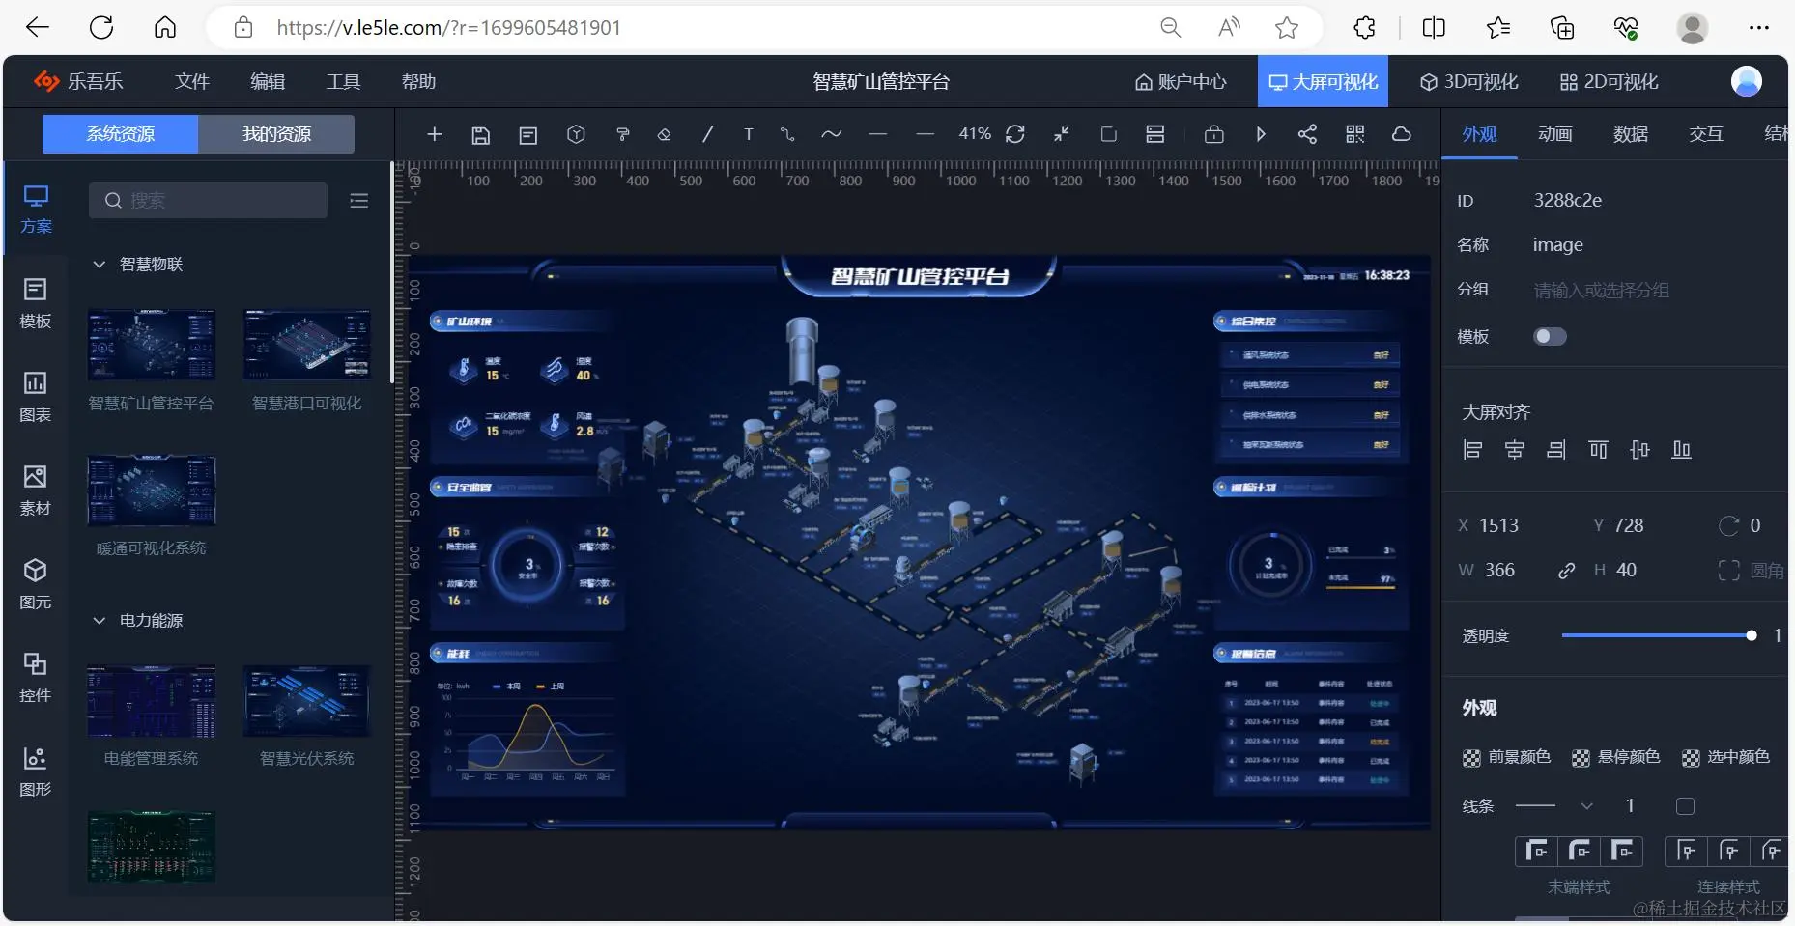Screen dimensions: 1795x926
Task: Click the 透明度 opacity slider handle
Action: (x=1751, y=635)
